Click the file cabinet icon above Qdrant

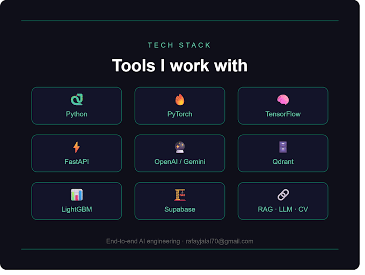click(x=283, y=147)
